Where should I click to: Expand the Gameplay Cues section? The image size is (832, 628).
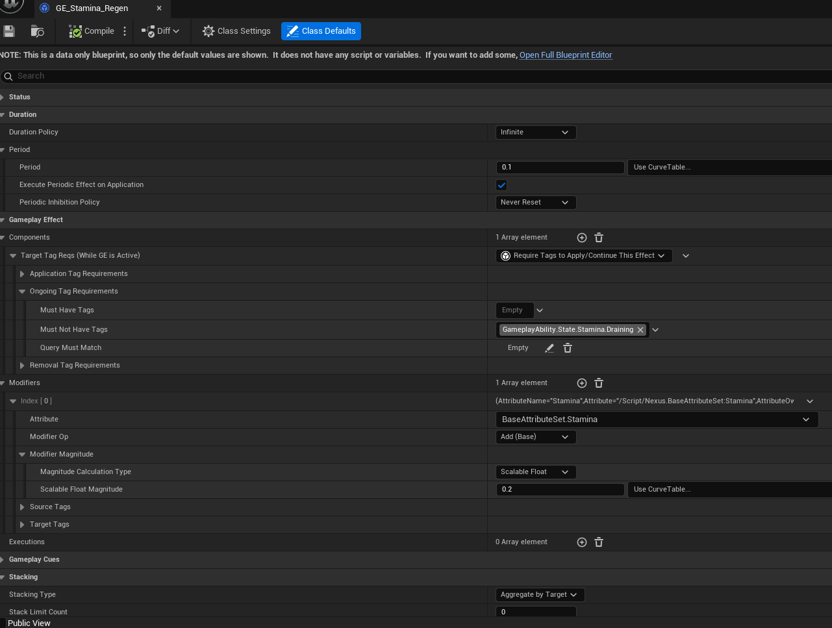tap(3, 559)
